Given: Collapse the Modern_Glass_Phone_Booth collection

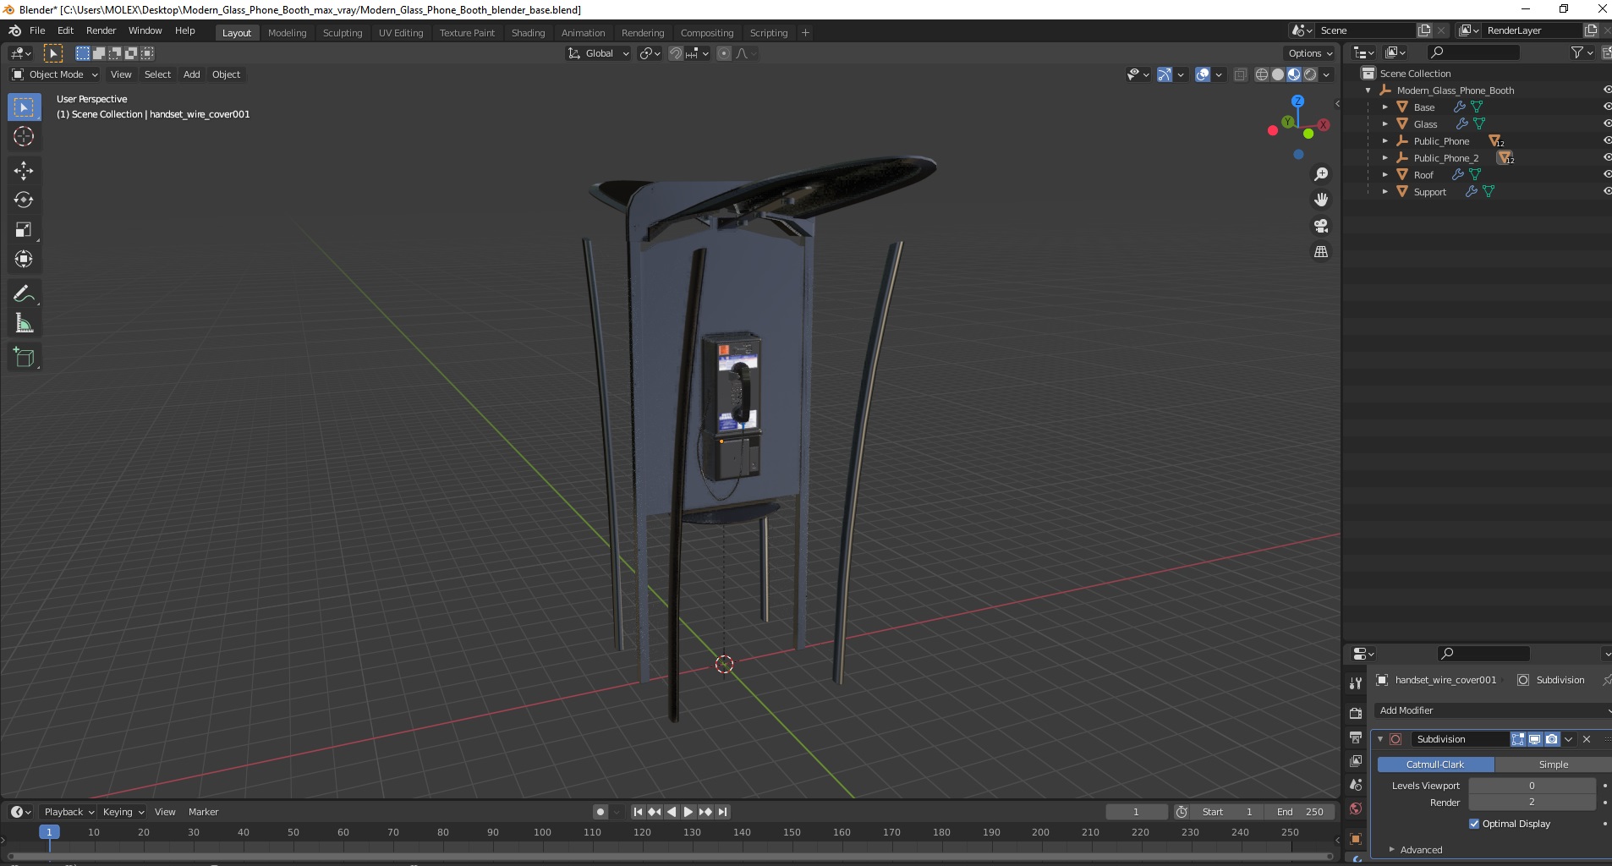Looking at the screenshot, I should click(x=1368, y=90).
